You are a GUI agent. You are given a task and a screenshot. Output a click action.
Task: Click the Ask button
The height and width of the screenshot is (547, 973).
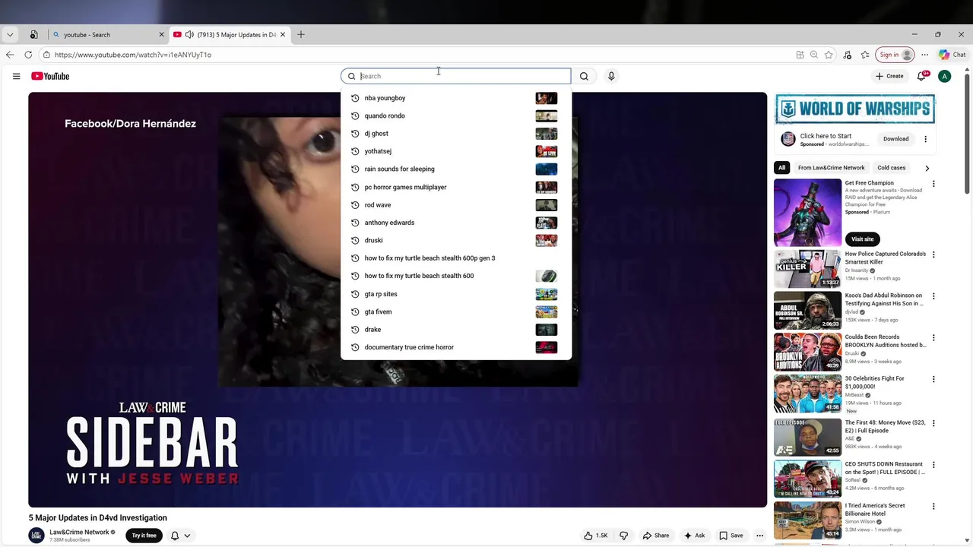coord(694,536)
